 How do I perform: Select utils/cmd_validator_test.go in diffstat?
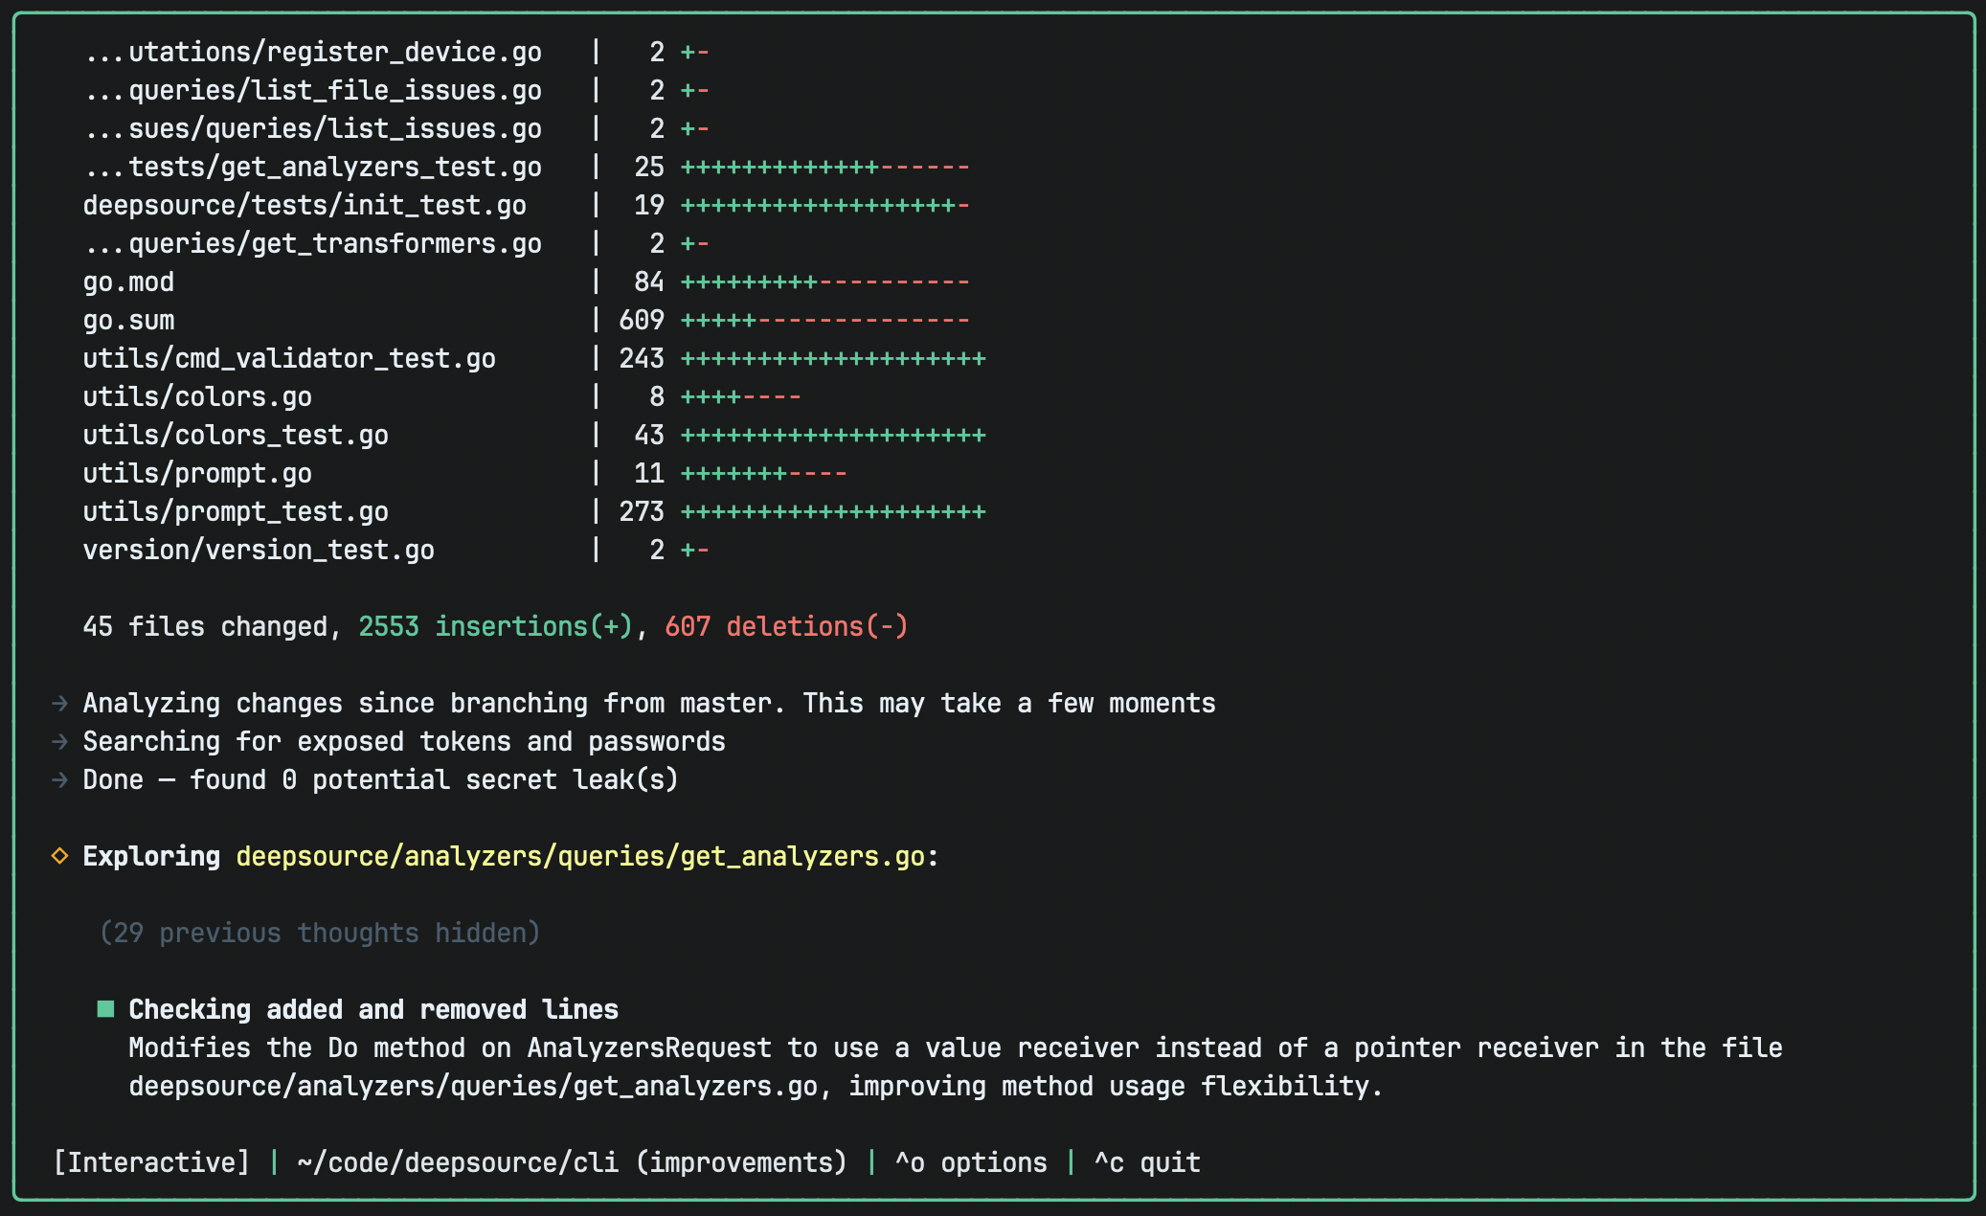[x=289, y=359]
